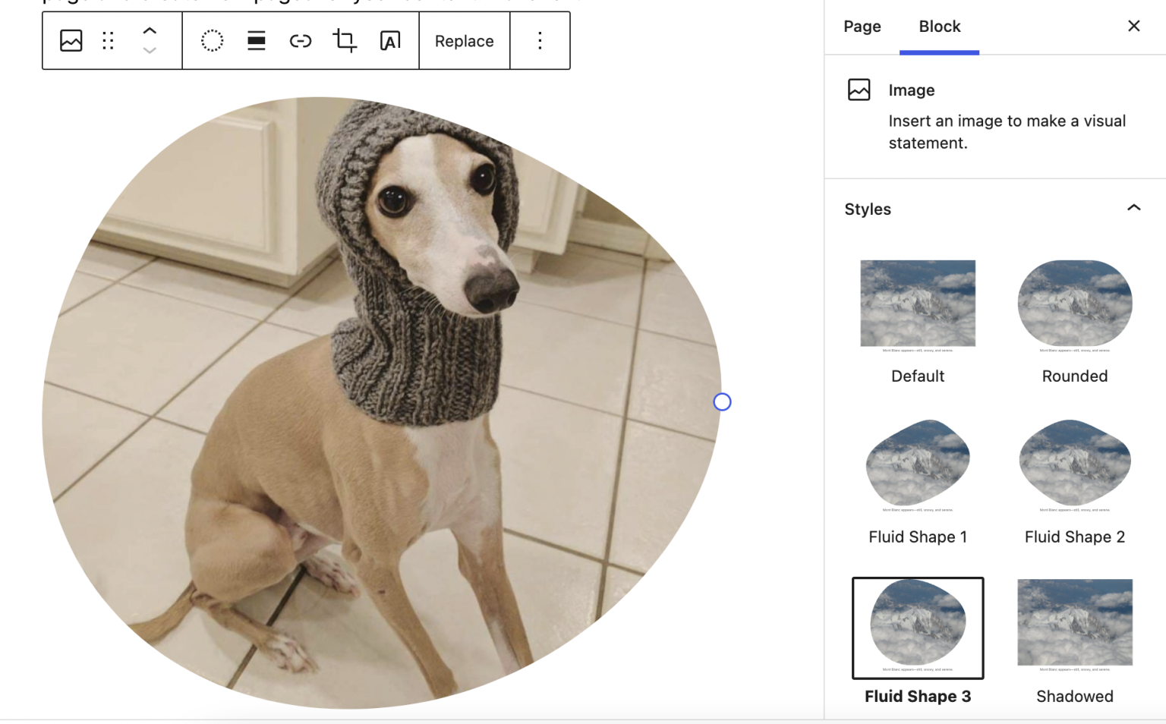Move the image block down
This screenshot has height=724, width=1166.
click(150, 51)
